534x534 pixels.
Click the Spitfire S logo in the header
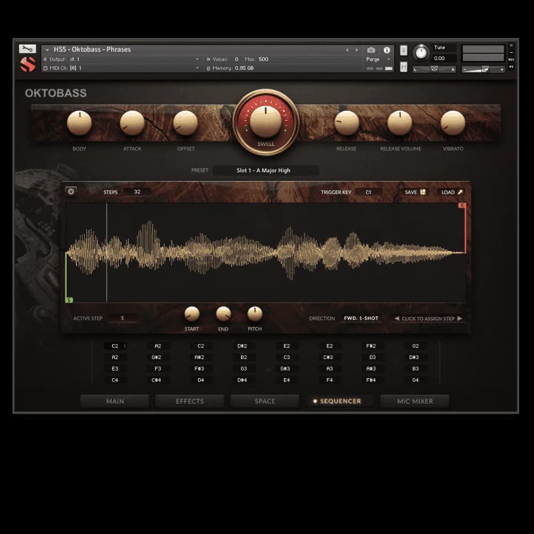pyautogui.click(x=28, y=63)
